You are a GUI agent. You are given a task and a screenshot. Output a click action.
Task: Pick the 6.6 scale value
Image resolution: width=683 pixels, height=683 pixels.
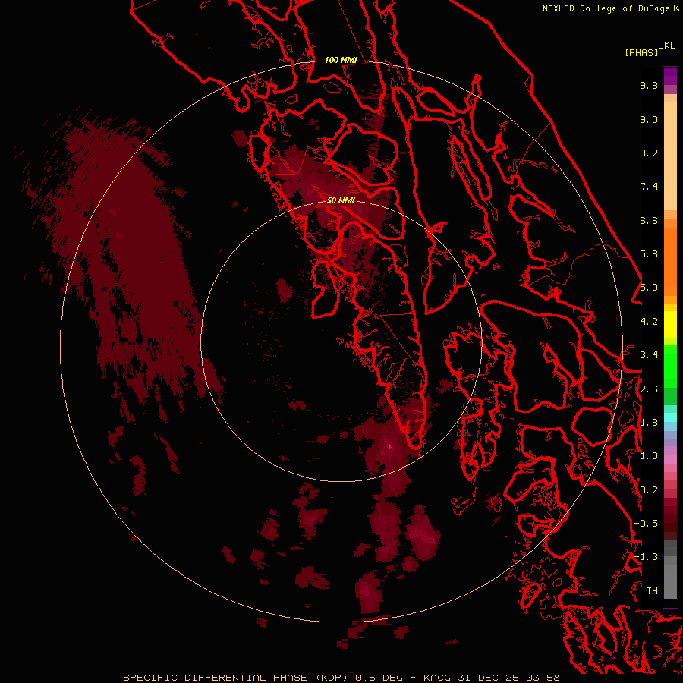649,220
